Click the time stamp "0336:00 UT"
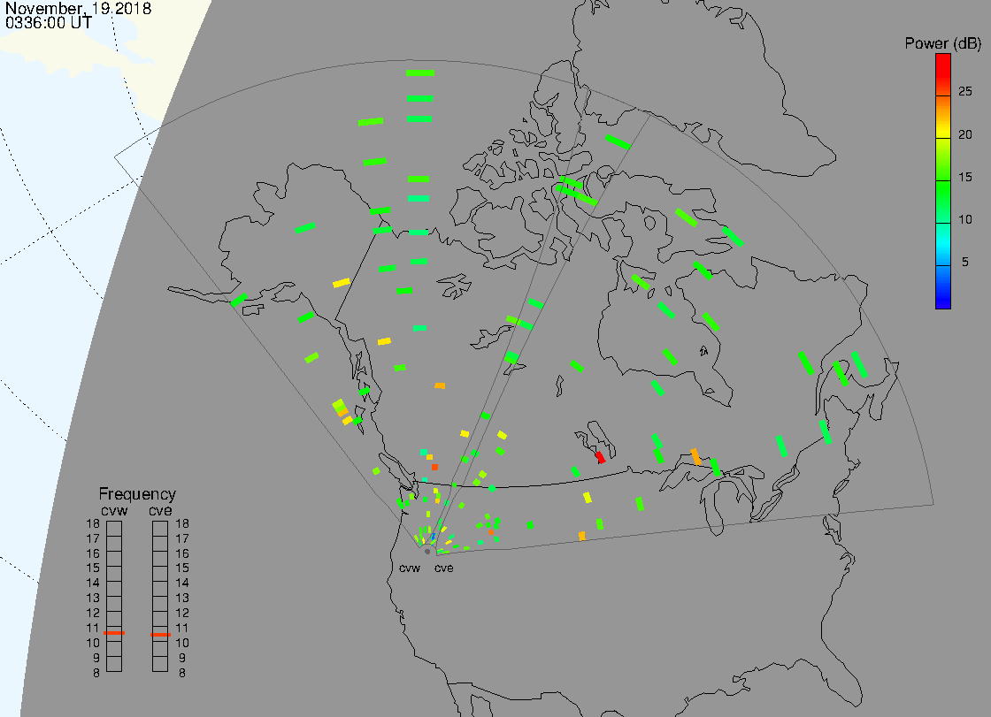This screenshot has width=991, height=717. (49, 23)
